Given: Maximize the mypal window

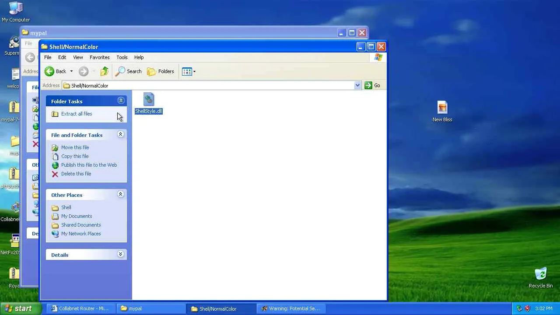Looking at the screenshot, I should (352, 33).
